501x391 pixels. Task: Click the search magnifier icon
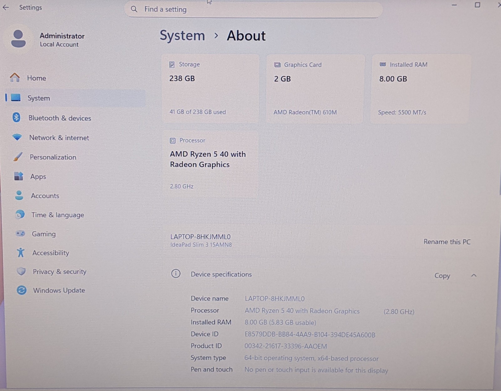coord(134,9)
